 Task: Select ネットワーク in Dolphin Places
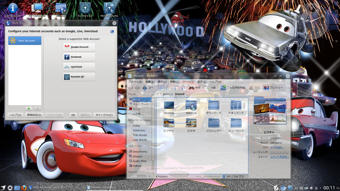(139, 104)
